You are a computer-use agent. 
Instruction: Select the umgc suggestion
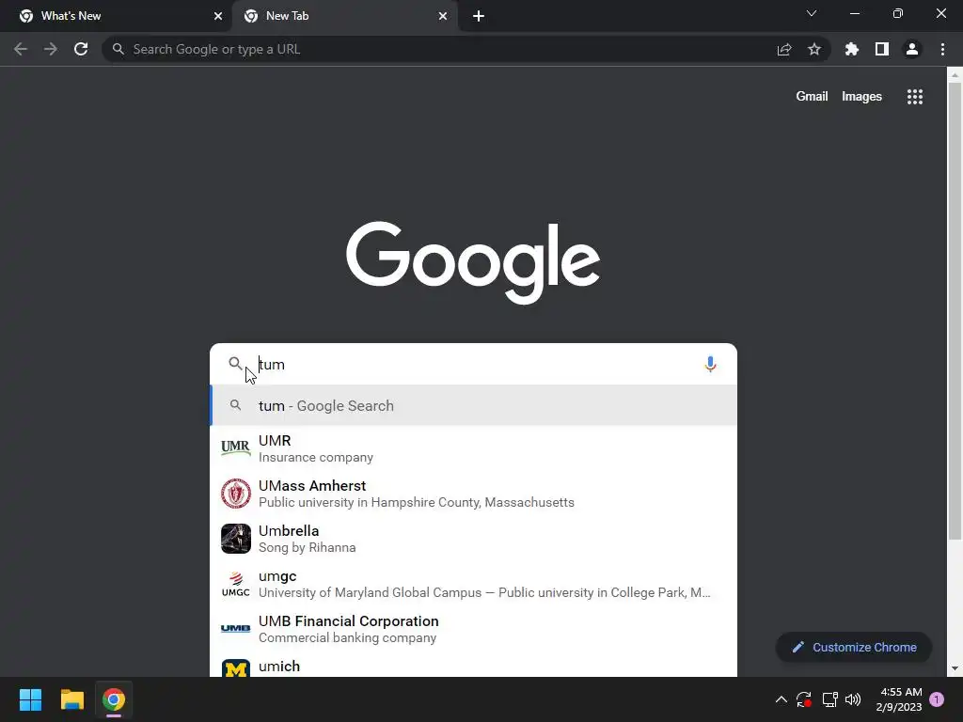pyautogui.click(x=474, y=584)
